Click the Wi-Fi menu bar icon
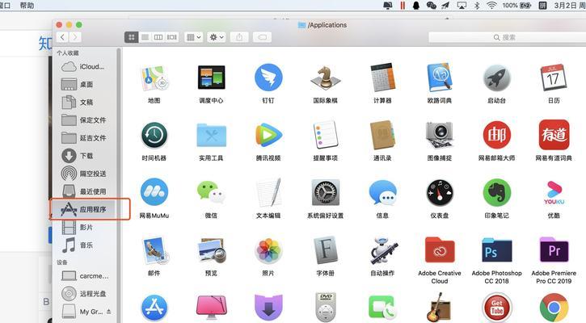Viewport: 586px width, 323px height. click(491, 5)
